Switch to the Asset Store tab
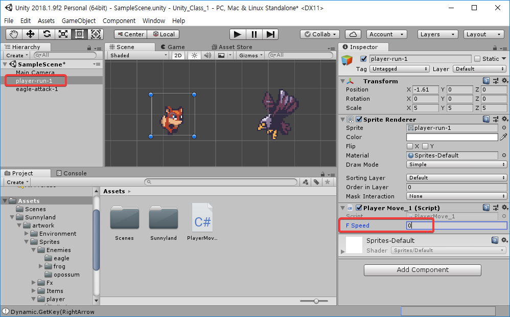The image size is (510, 317). pos(232,47)
